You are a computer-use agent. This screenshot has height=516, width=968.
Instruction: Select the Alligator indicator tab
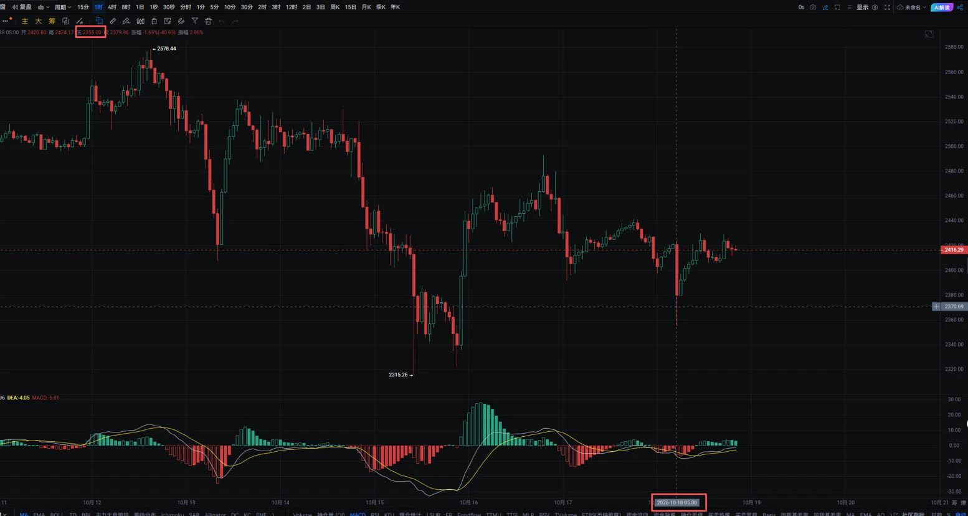tap(216, 514)
